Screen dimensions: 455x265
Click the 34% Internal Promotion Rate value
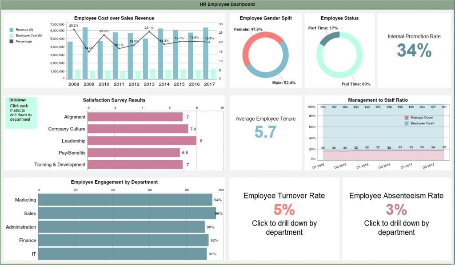414,51
